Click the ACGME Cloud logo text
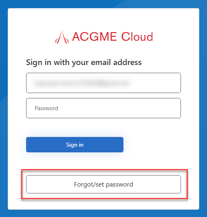 click(112, 37)
